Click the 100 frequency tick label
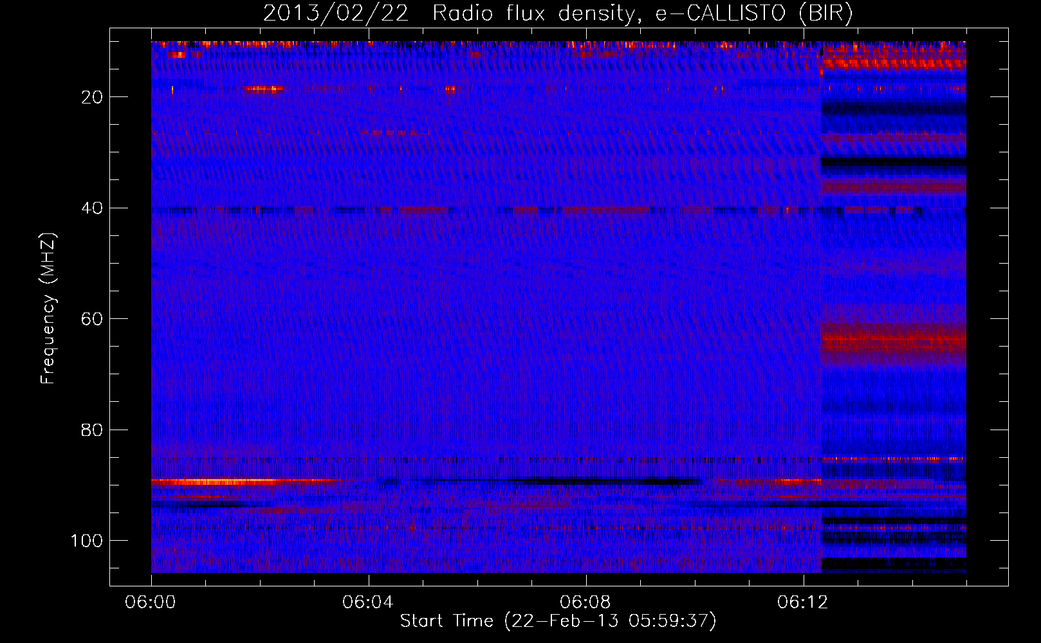 87,541
